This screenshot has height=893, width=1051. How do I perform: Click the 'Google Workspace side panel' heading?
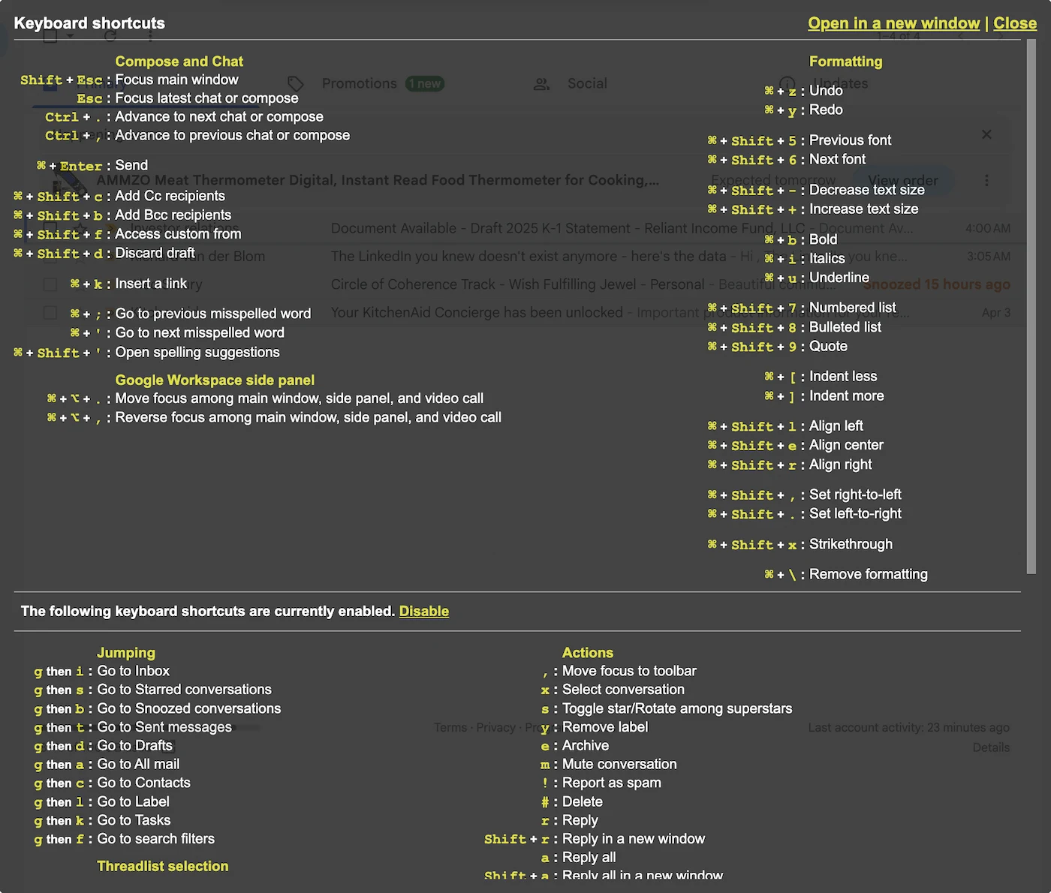(x=215, y=380)
